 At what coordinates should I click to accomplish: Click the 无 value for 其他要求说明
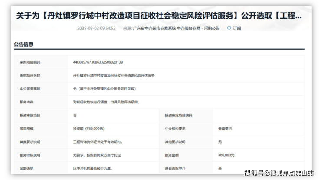(220, 142)
